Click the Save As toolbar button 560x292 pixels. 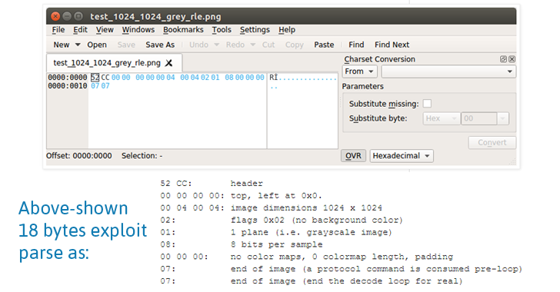tap(160, 45)
